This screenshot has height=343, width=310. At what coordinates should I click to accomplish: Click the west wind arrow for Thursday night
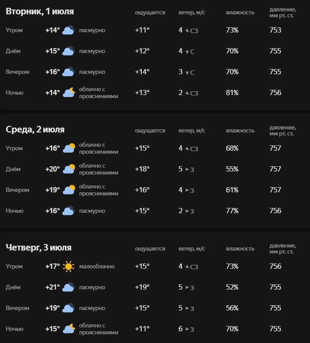(x=187, y=329)
